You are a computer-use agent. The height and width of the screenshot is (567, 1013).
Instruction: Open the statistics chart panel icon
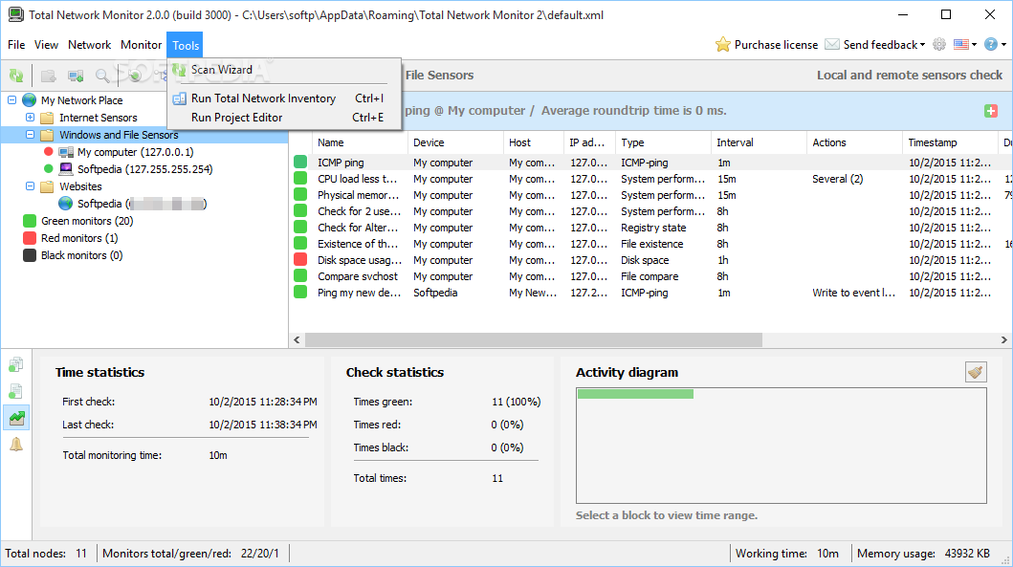pyautogui.click(x=16, y=418)
